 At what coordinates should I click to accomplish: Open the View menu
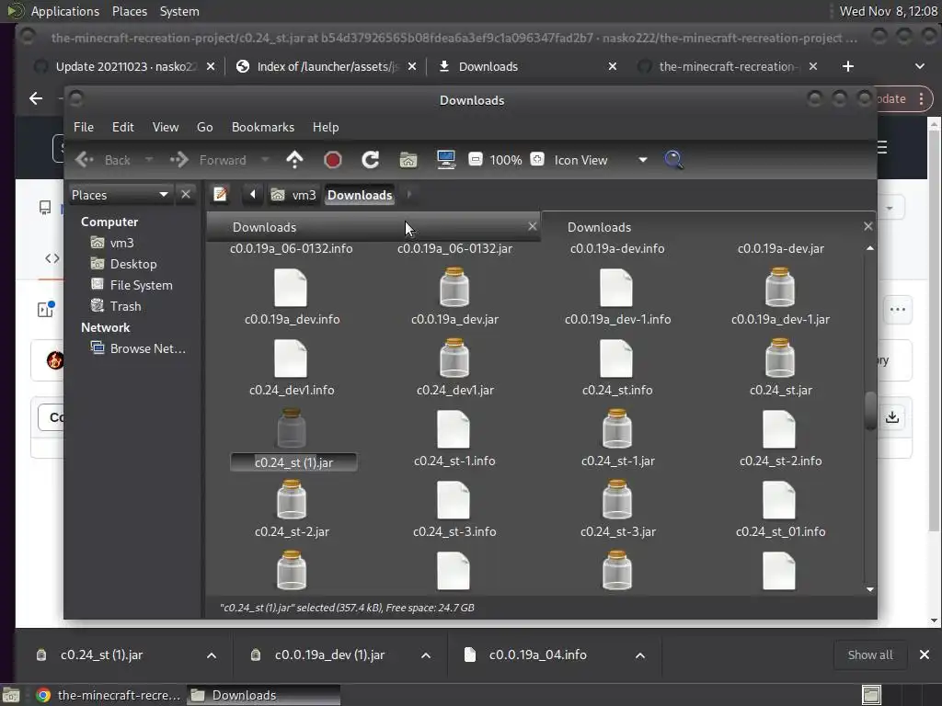pyautogui.click(x=166, y=127)
